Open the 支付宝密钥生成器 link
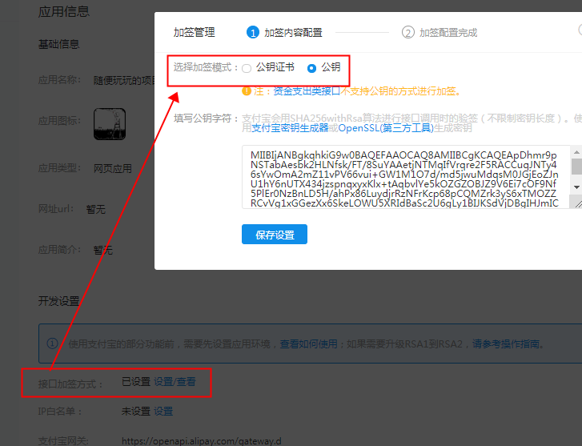 (290, 128)
